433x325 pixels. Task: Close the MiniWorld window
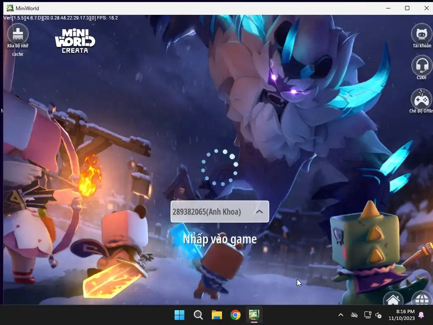(426, 8)
